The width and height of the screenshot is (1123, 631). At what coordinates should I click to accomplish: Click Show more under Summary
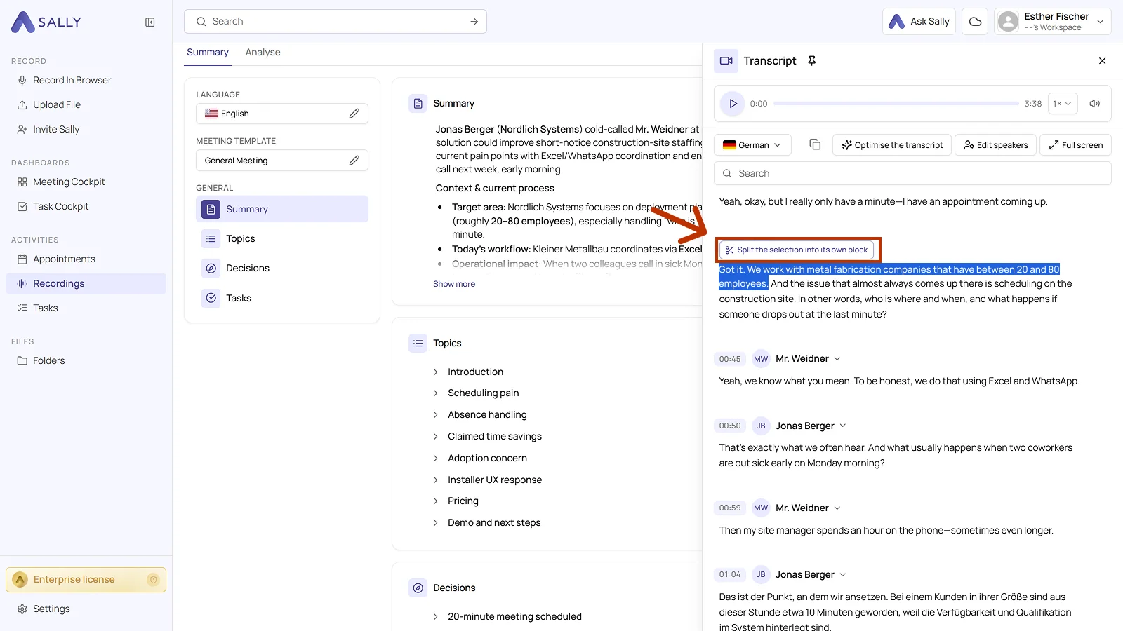point(454,284)
